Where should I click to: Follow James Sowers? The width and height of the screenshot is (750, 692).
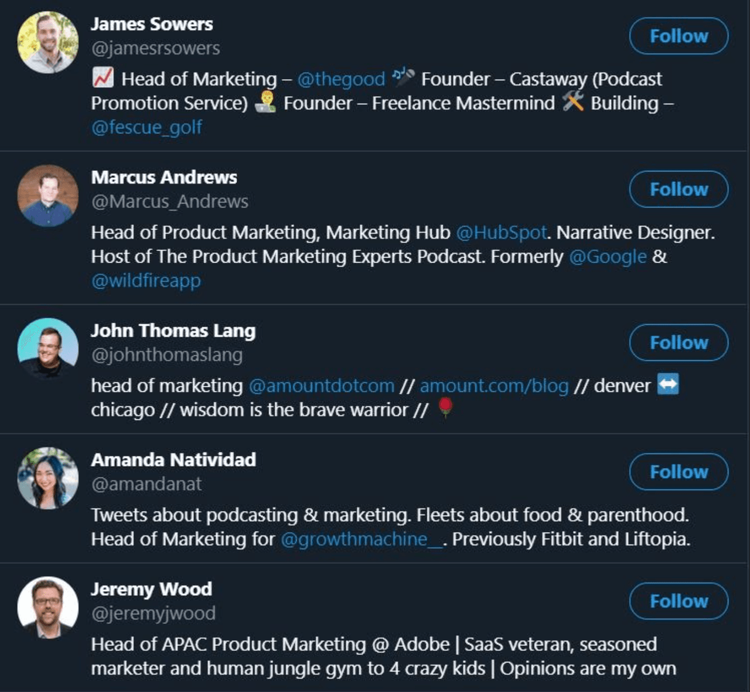pyautogui.click(x=677, y=36)
